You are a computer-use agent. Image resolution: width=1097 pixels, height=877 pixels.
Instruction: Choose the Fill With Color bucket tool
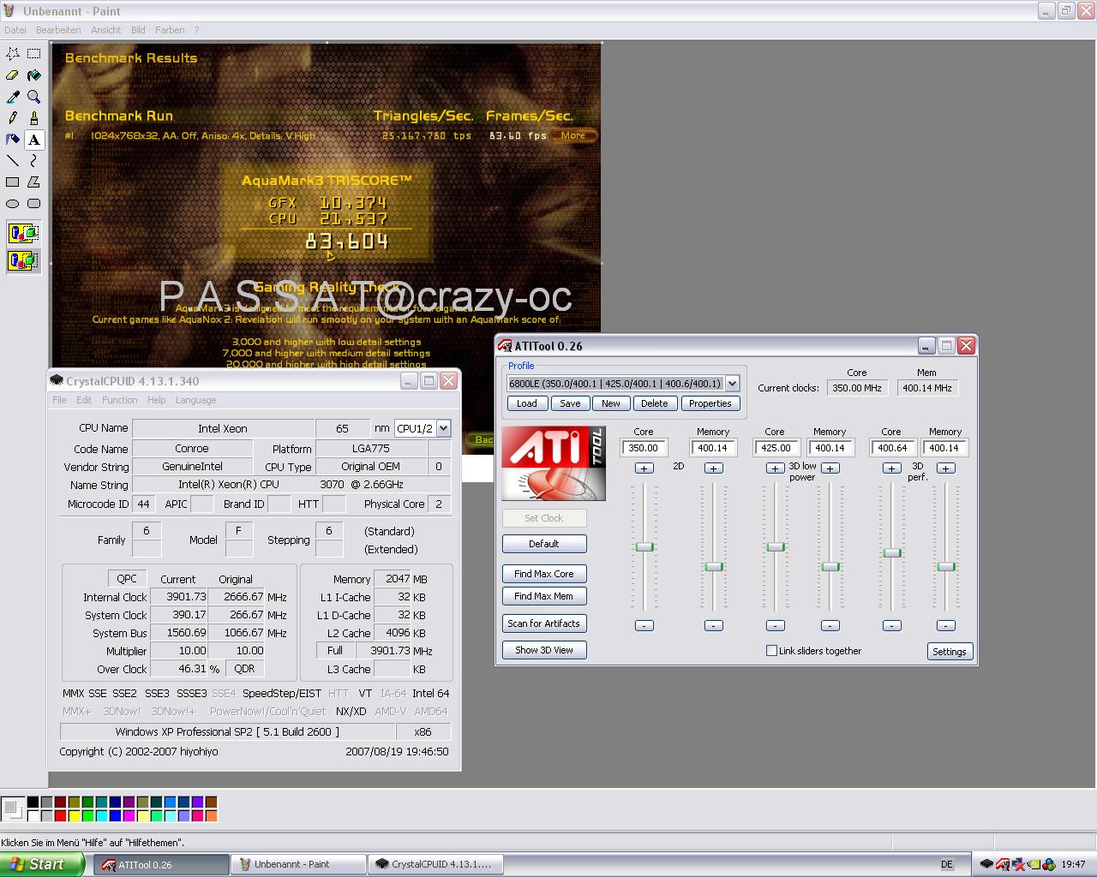(34, 75)
